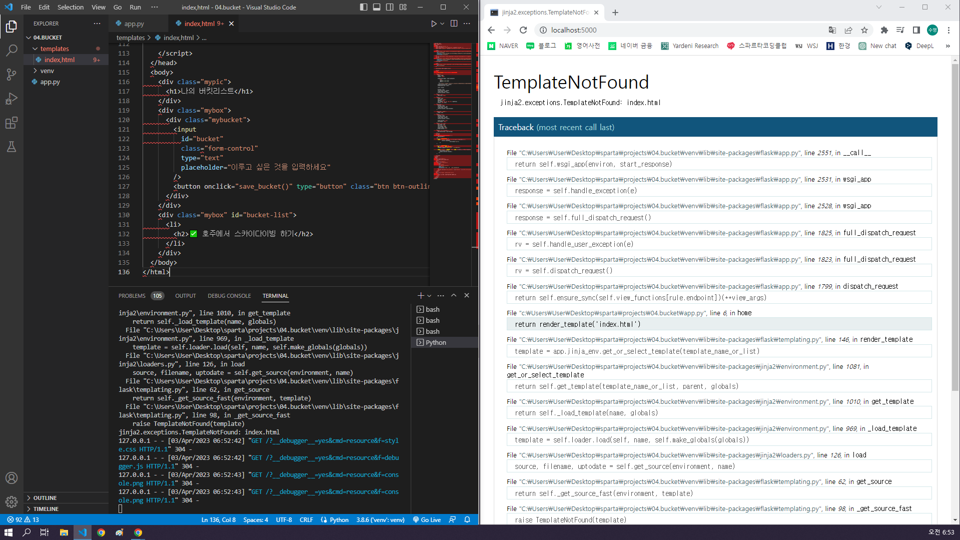This screenshot has height=540, width=960.
Task: Click Go Live in status bar
Action: tap(427, 520)
